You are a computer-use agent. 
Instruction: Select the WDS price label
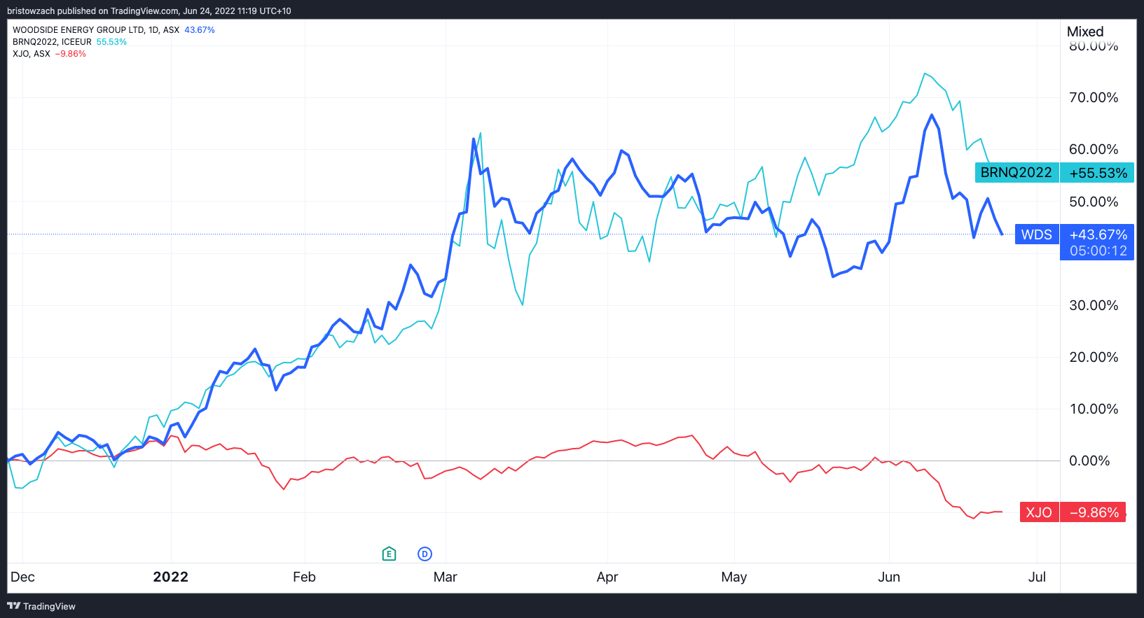(1037, 234)
